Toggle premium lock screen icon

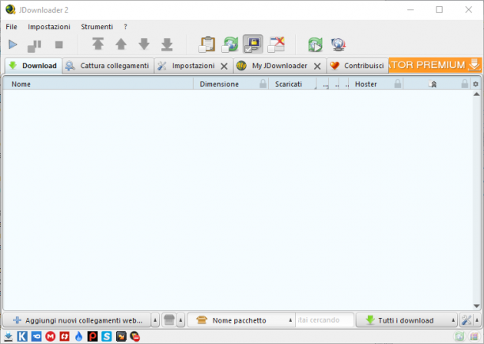point(253,44)
